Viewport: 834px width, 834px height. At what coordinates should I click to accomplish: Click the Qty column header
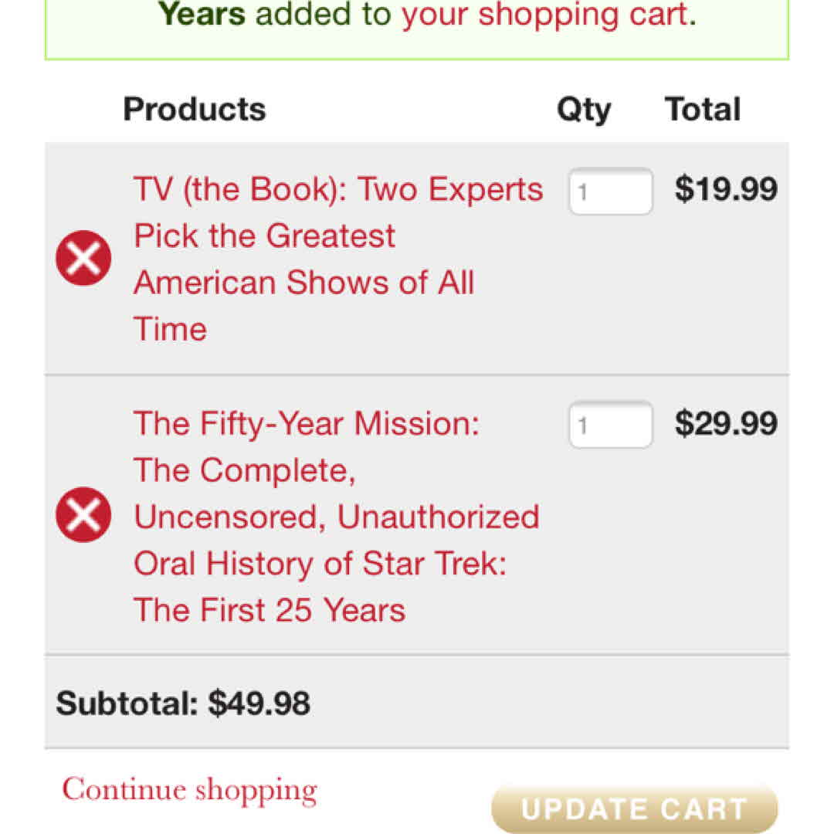[x=584, y=110]
